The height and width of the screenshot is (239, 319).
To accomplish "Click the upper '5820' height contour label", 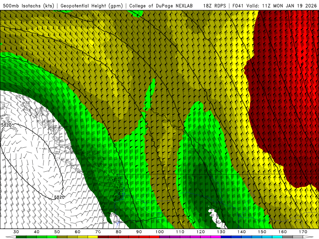I will point(6,125).
